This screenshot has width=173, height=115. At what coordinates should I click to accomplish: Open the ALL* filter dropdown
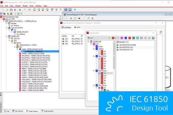pos(109,38)
